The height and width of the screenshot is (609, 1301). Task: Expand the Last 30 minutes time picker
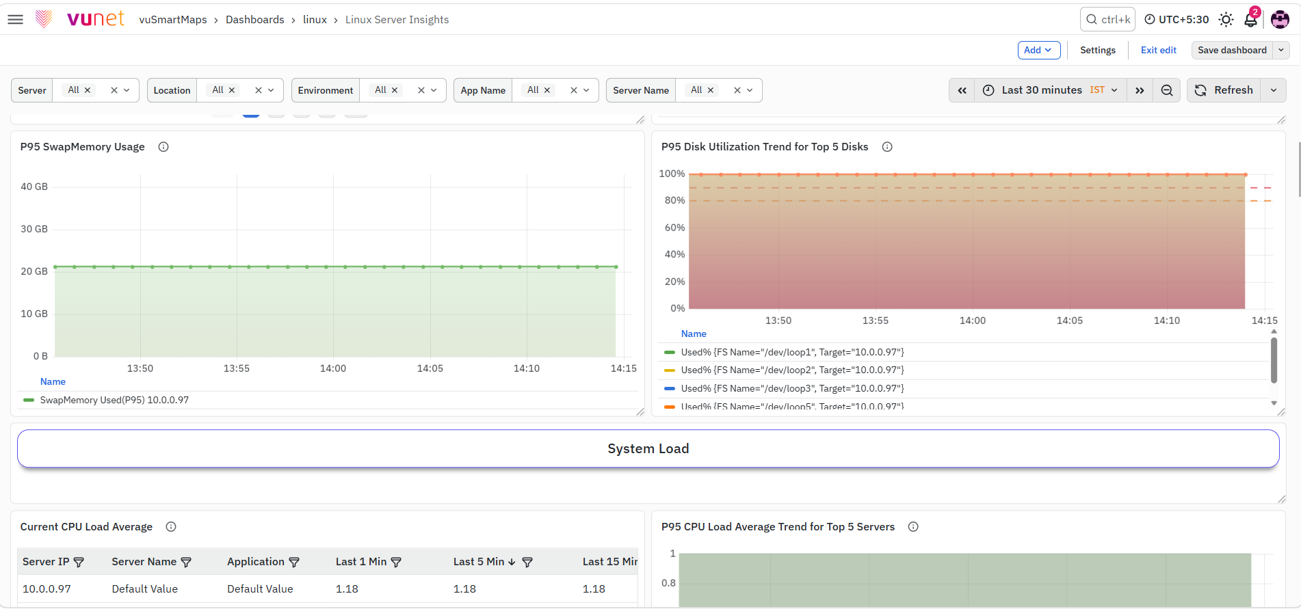1050,90
